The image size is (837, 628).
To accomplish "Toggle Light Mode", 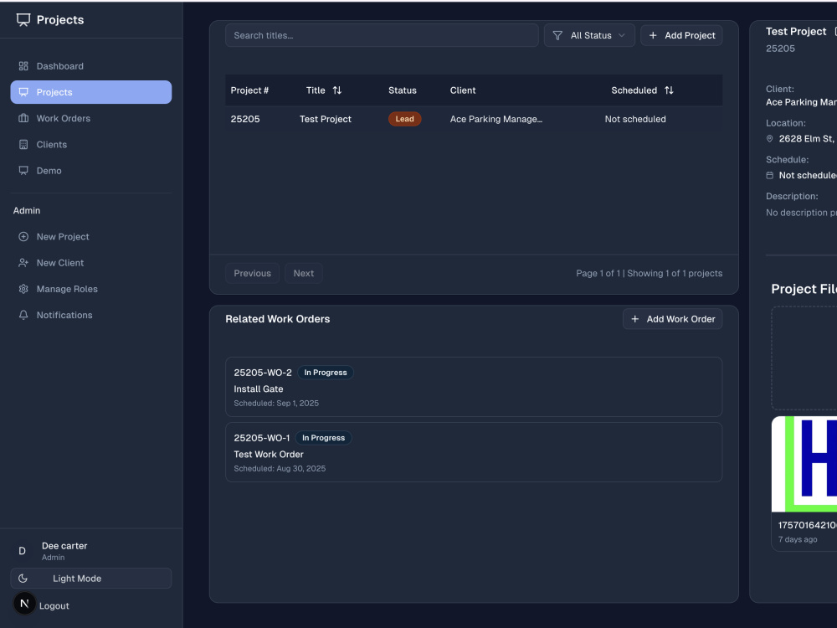I will [90, 579].
